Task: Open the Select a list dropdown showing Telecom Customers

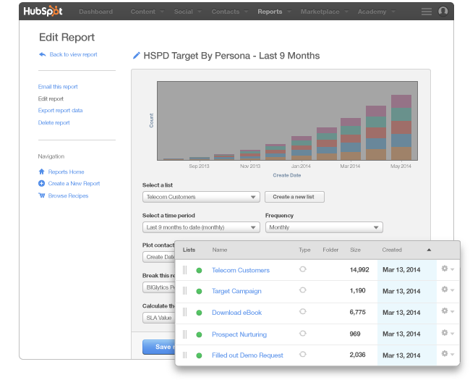Action: [x=201, y=197]
